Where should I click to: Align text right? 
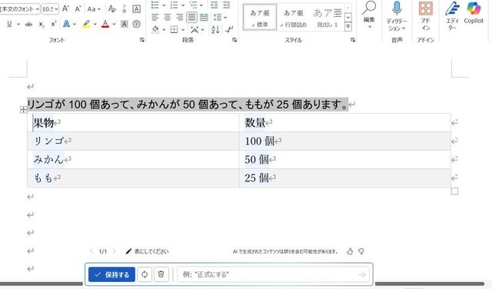click(x=179, y=17)
